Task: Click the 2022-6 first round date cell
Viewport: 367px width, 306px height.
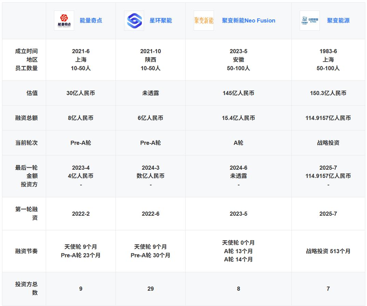Action: pyautogui.click(x=150, y=214)
